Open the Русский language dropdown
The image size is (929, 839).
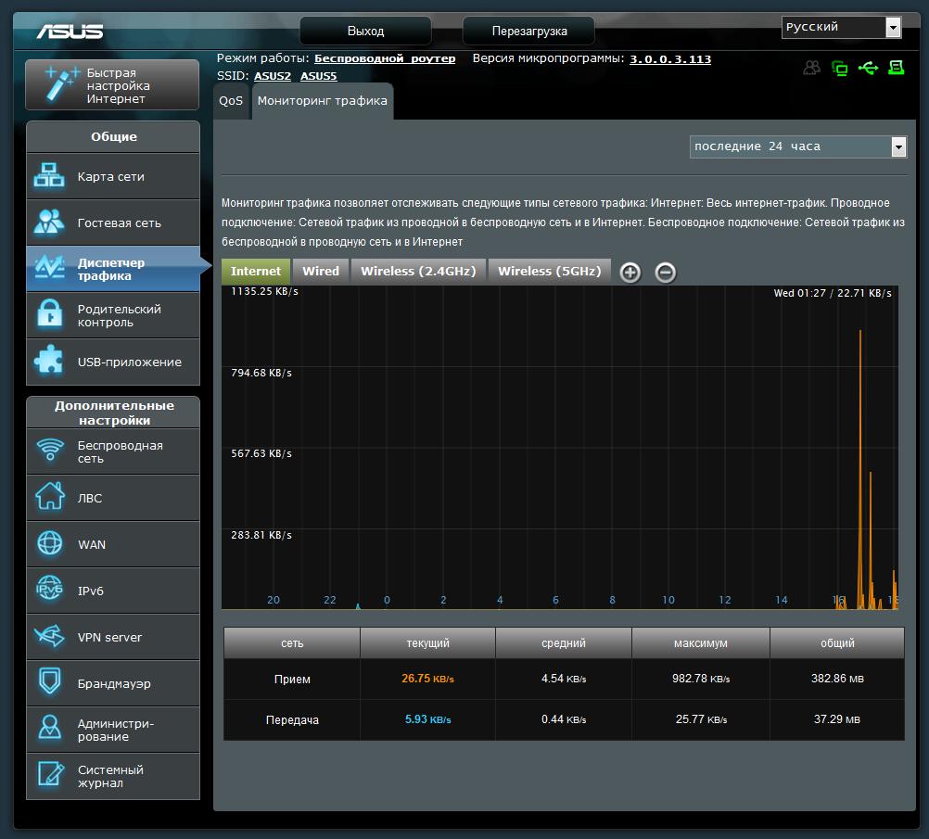(841, 27)
